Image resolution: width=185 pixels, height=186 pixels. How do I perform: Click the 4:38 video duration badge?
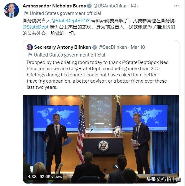click(32, 176)
